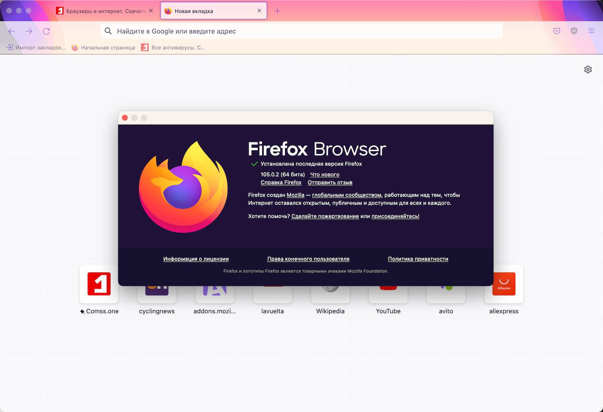Open a new tab with plus button
Screen dimensions: 603x412
pos(277,11)
